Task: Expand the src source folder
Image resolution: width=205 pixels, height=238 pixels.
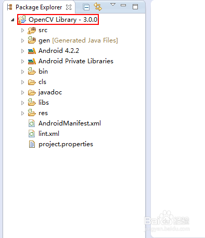Action: click(x=22, y=30)
